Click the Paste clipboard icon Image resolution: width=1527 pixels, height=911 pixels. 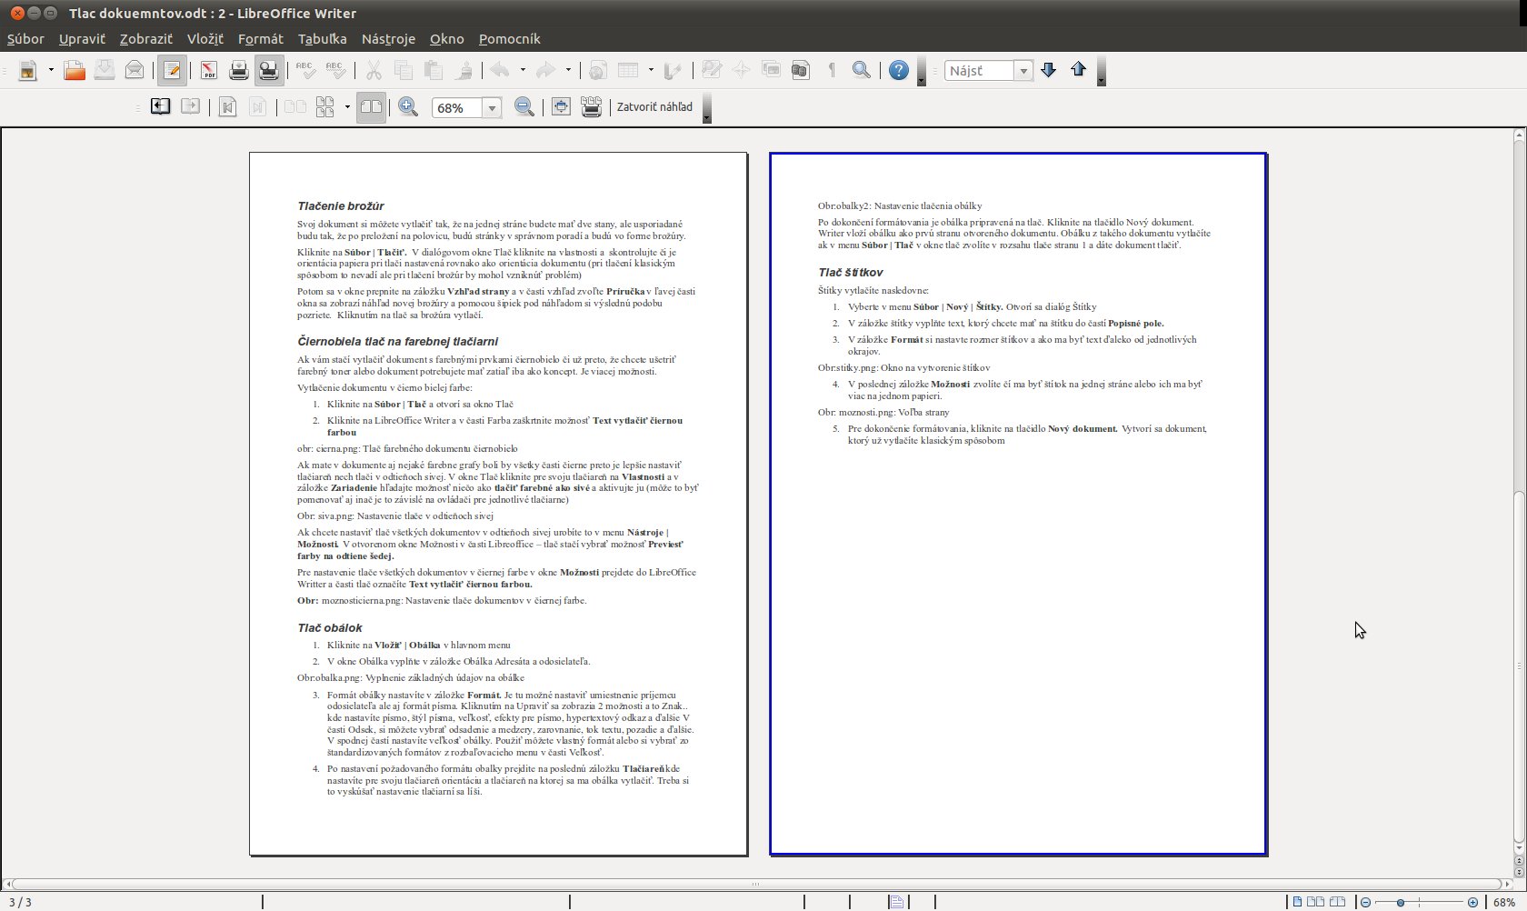pos(434,70)
